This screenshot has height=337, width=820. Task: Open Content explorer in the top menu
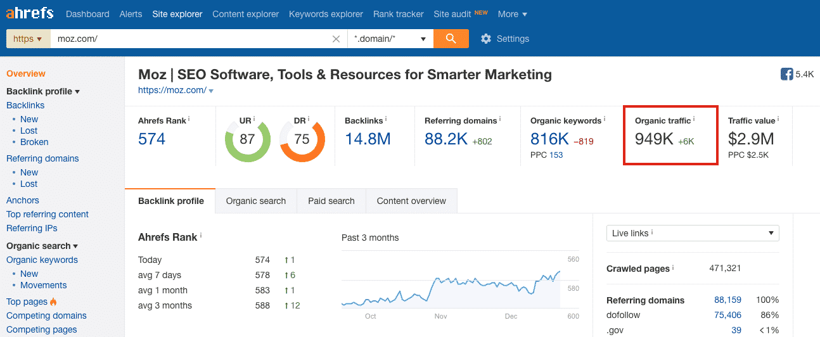[245, 14]
